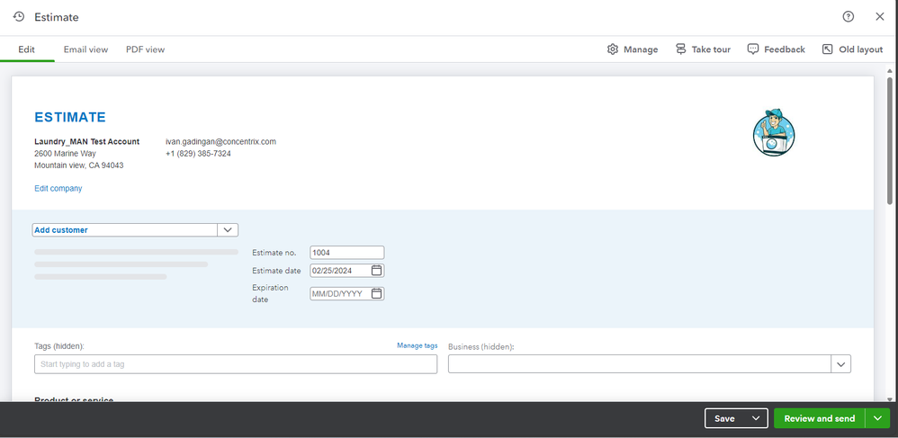898x438 pixels.
Task: Expand Review and send options arrow
Action: (x=878, y=418)
